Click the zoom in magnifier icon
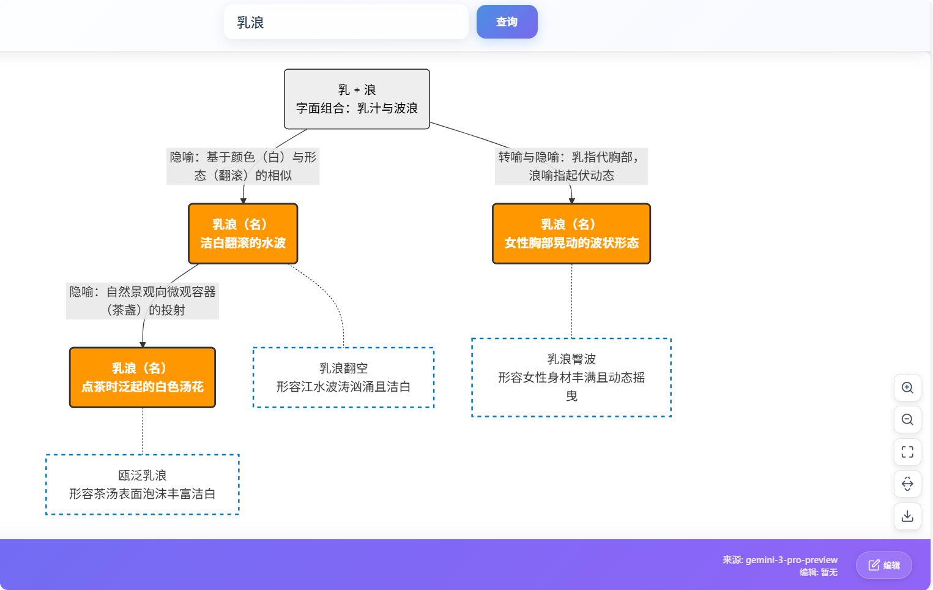 click(907, 388)
